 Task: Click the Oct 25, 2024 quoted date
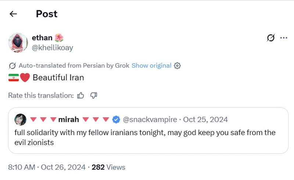(205, 120)
